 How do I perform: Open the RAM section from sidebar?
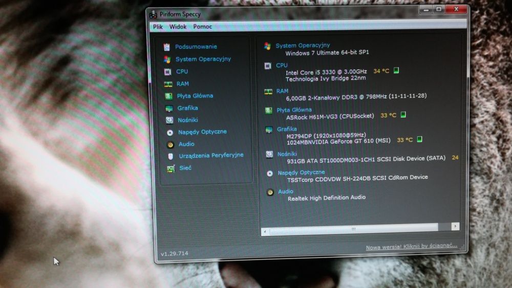(x=183, y=84)
